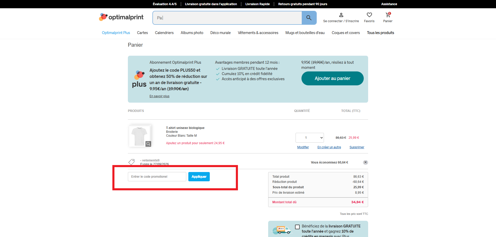Zoom the T-shirt image with the magnifier icon

point(148,144)
